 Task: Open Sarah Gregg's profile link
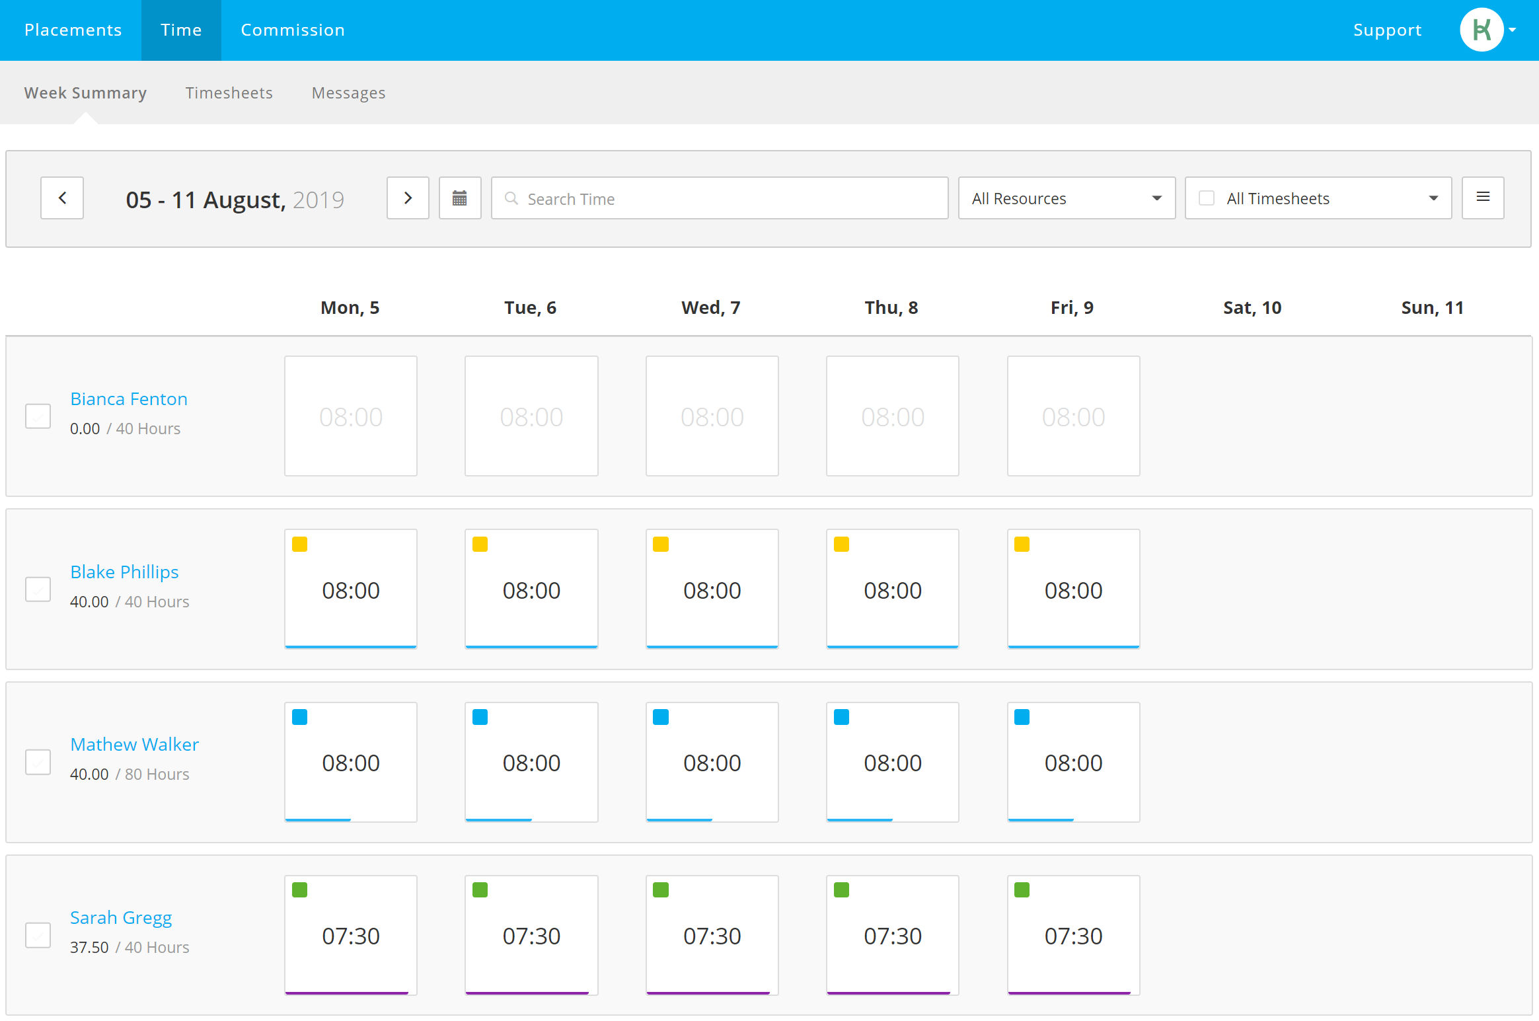pyautogui.click(x=121, y=918)
